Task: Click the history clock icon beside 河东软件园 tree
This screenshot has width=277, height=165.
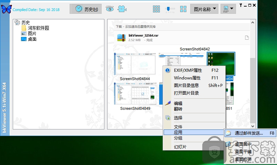Action: click(x=17, y=22)
